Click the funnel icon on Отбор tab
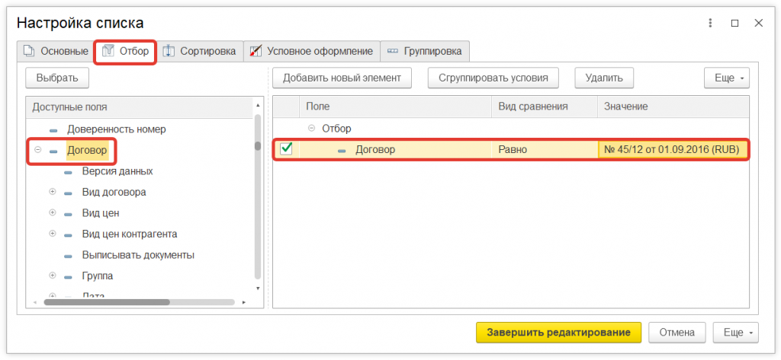This screenshot has width=781, height=360. 108,52
